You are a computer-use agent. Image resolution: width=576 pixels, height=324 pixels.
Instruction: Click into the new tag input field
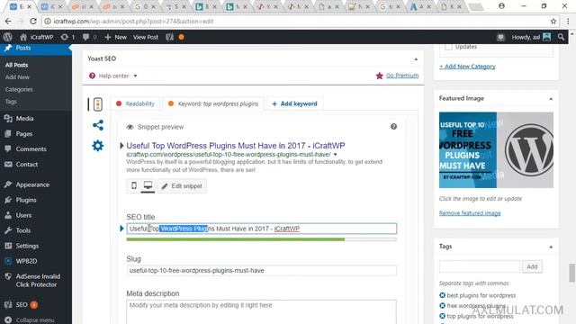coord(480,266)
